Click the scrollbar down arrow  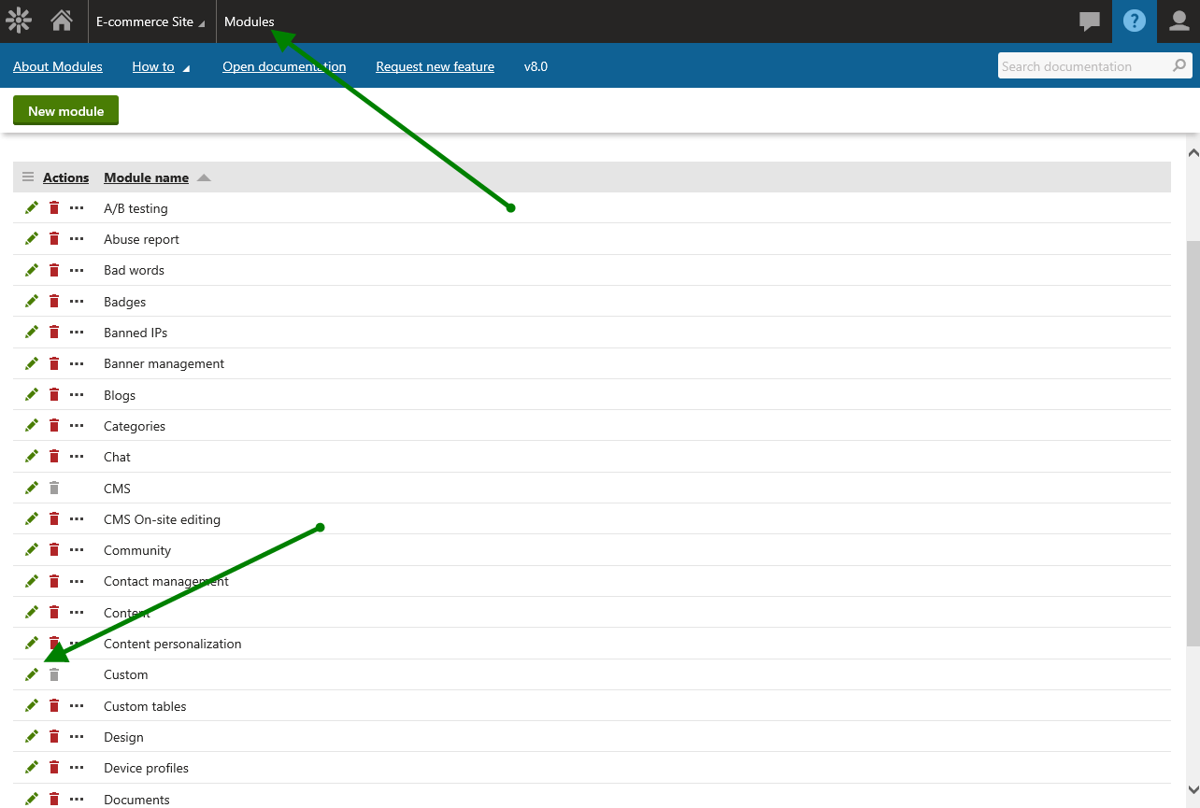tap(1193, 789)
